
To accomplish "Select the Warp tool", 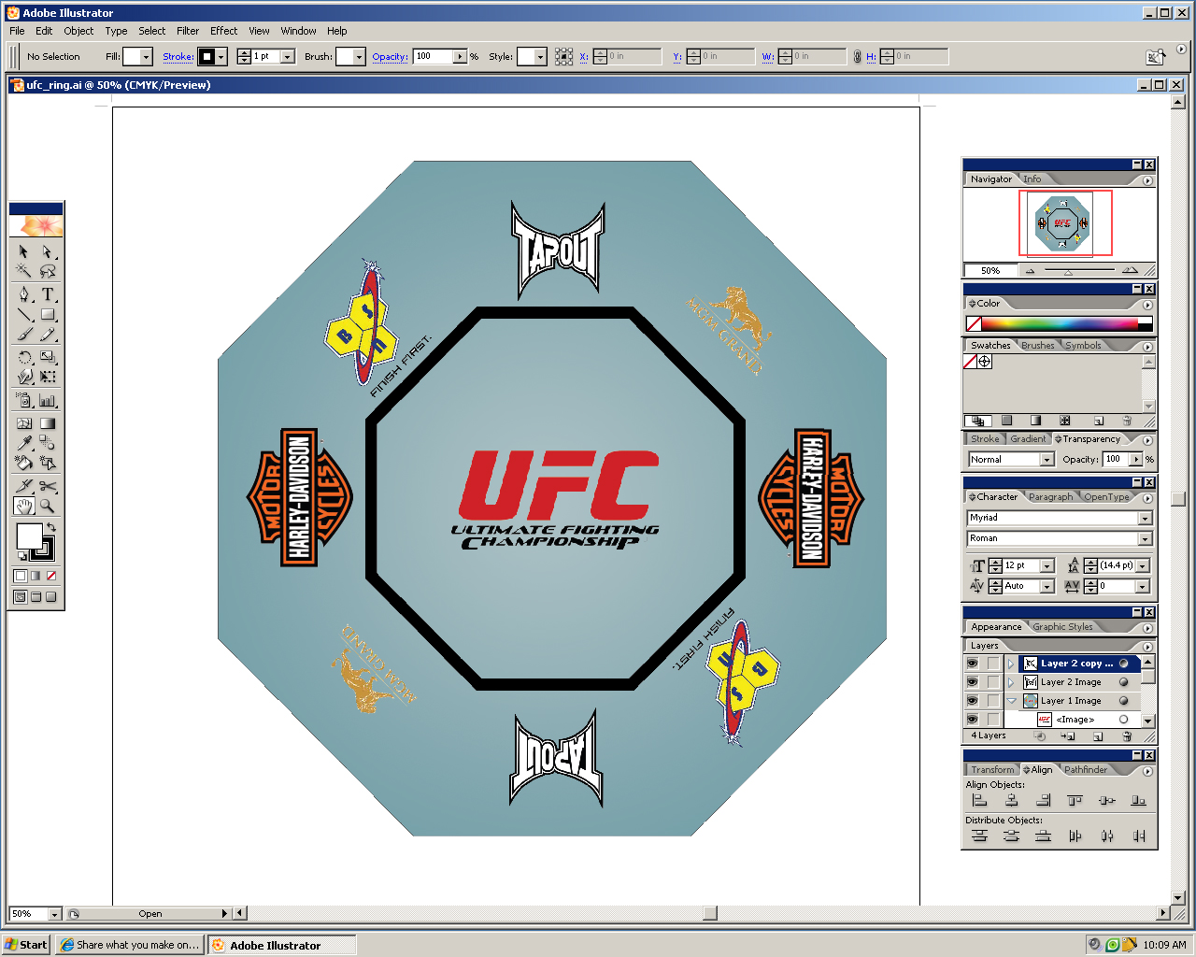I will [24, 378].
